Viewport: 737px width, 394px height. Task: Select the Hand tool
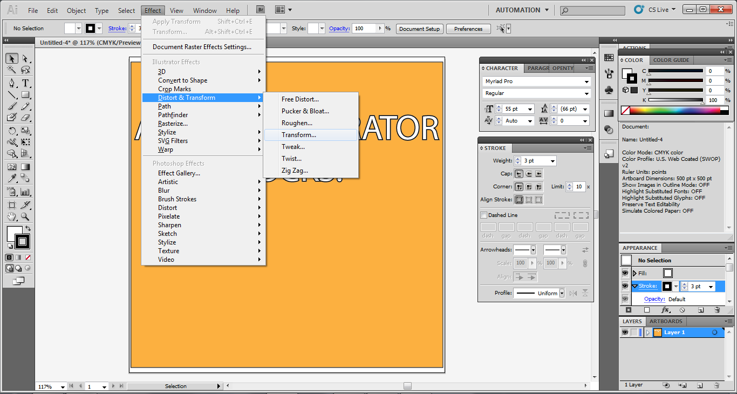(12, 217)
